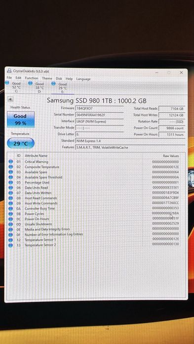Open the Language menu
The height and width of the screenshot is (344, 194).
83,79
